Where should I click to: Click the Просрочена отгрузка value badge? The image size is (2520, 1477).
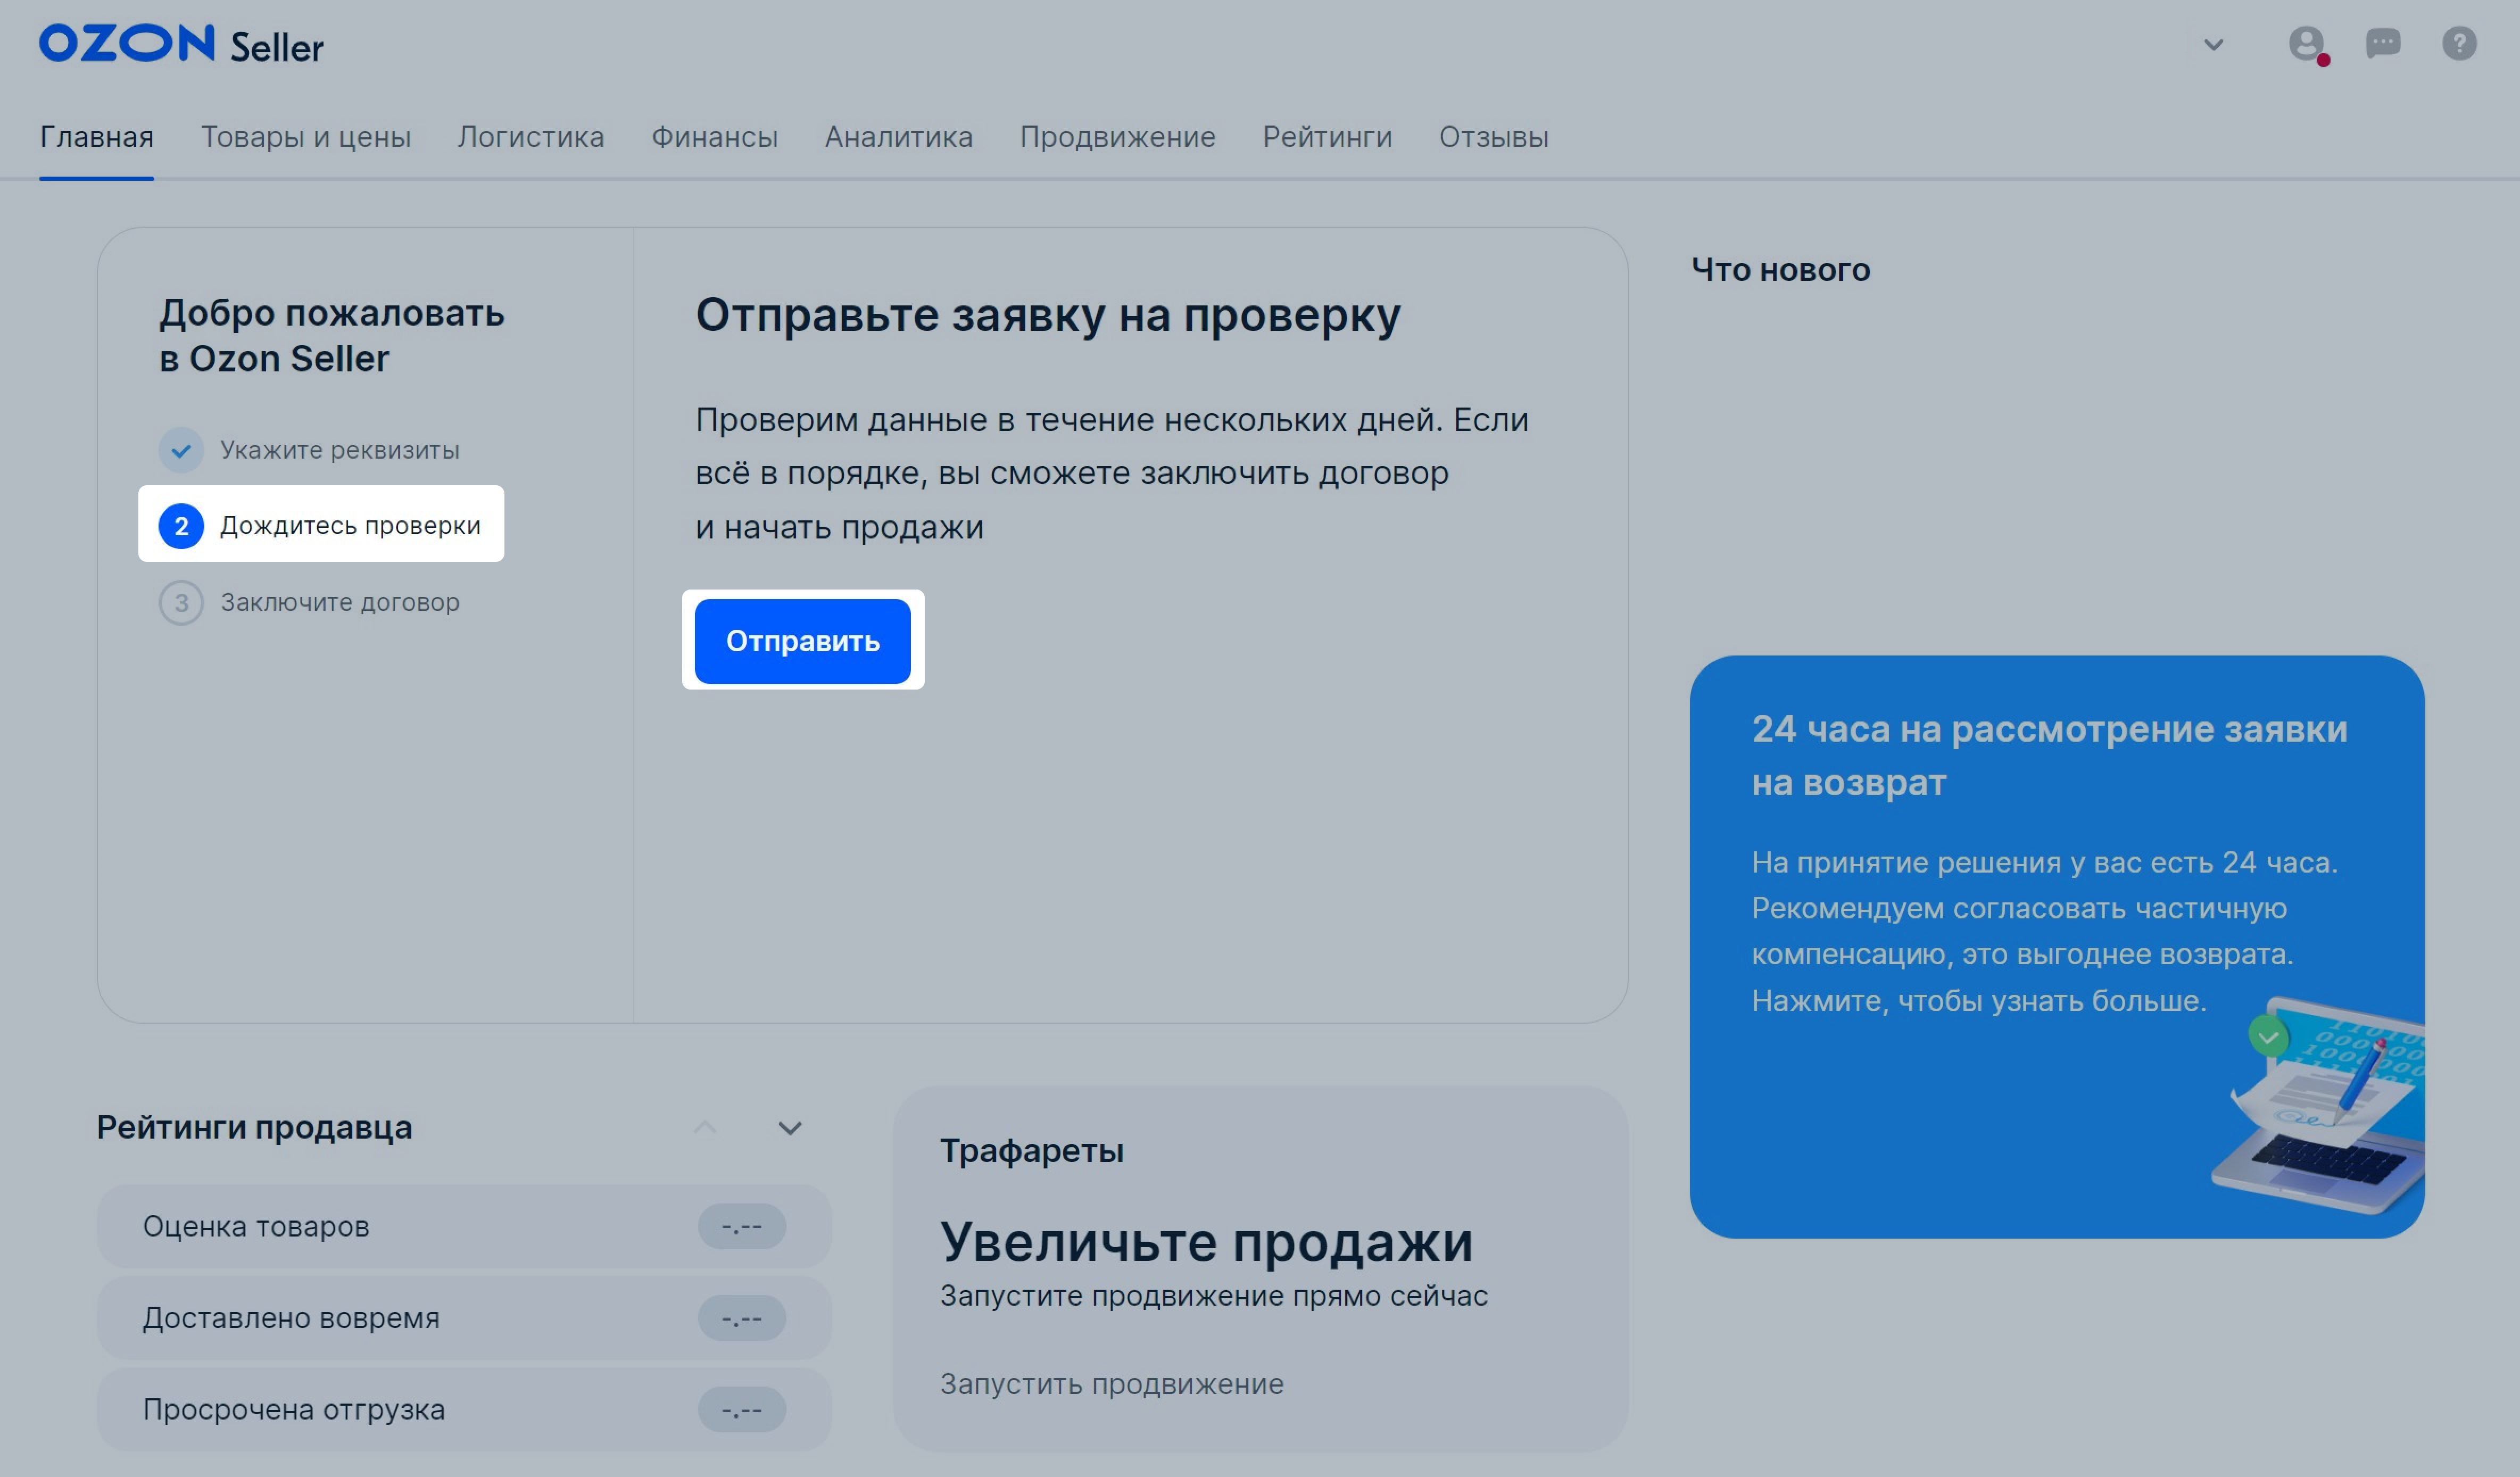point(742,1409)
